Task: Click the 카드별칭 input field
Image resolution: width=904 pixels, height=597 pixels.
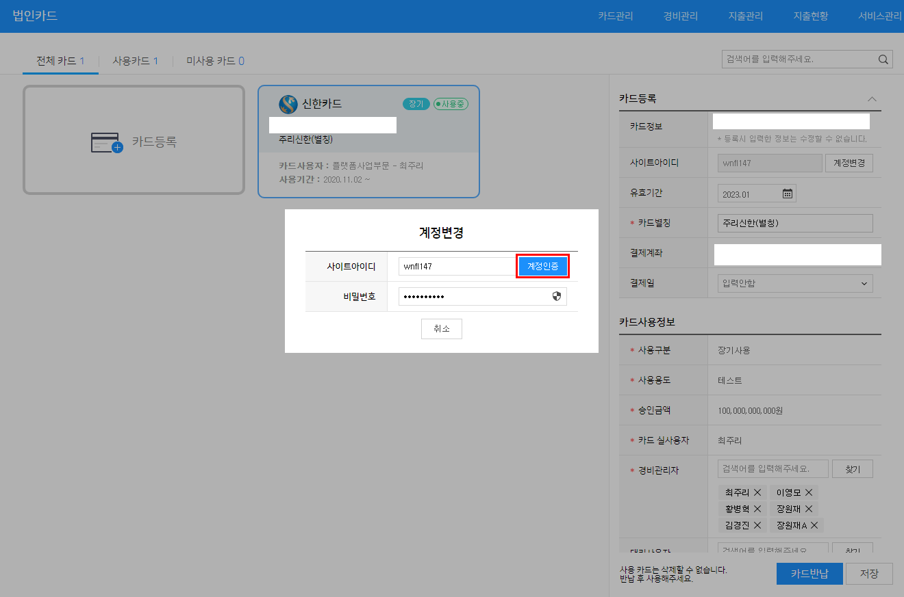Action: [x=795, y=223]
